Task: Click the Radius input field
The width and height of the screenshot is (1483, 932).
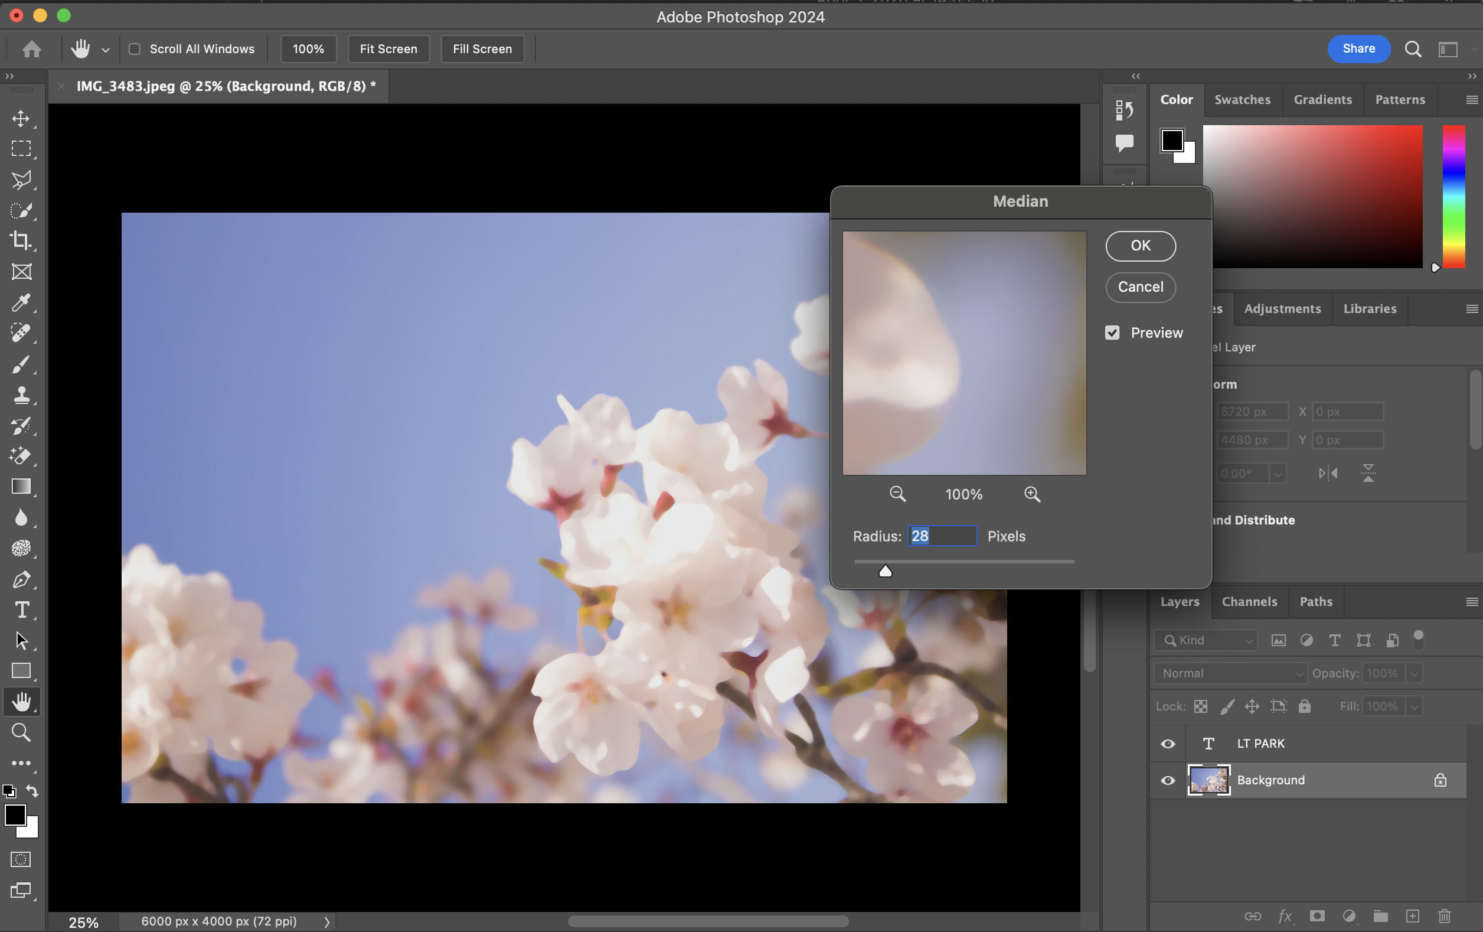Action: click(942, 536)
